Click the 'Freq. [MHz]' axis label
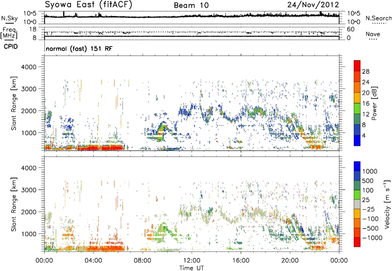The height and width of the screenshot is (271, 392). 9,33
